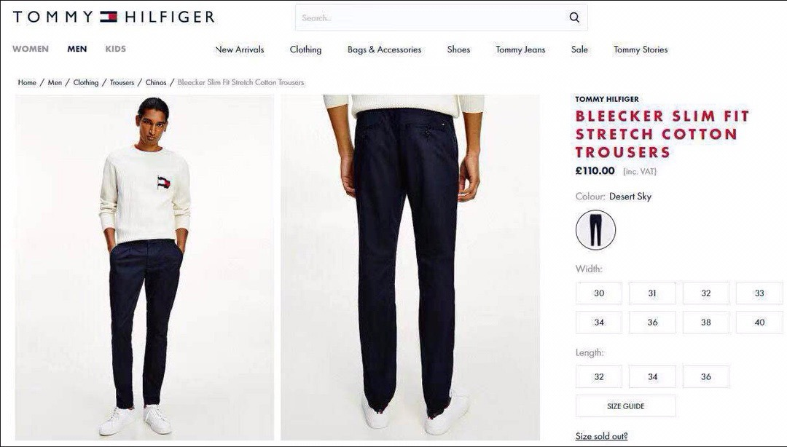Choose width size 36
This screenshot has width=787, height=447.
[652, 322]
